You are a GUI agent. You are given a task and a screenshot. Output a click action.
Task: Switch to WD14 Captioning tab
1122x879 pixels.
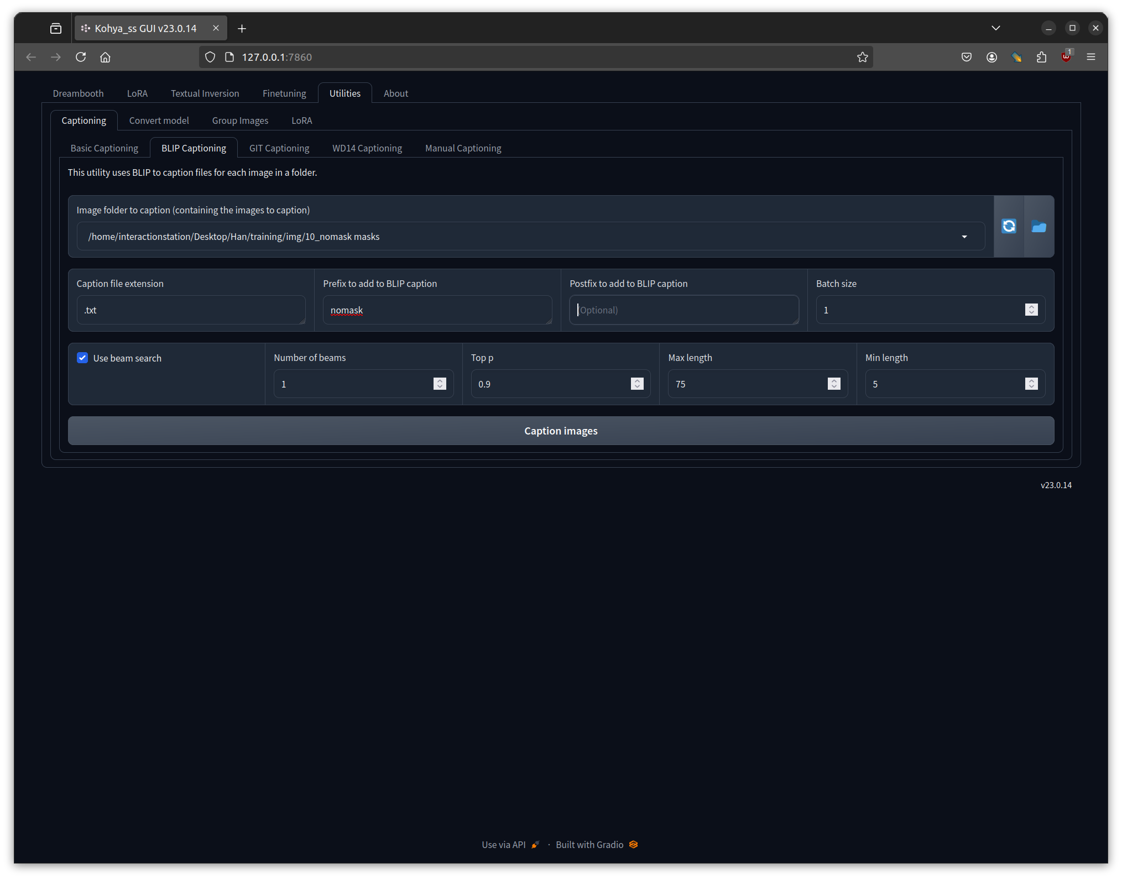367,148
